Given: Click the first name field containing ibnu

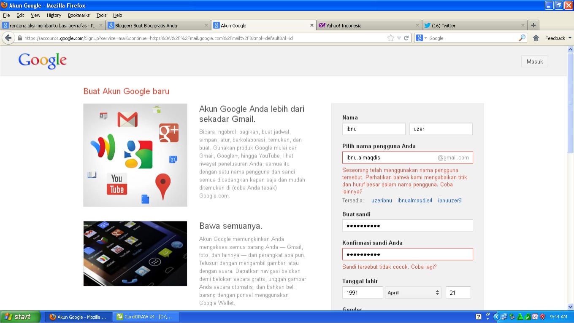Looking at the screenshot, I should pos(374,129).
